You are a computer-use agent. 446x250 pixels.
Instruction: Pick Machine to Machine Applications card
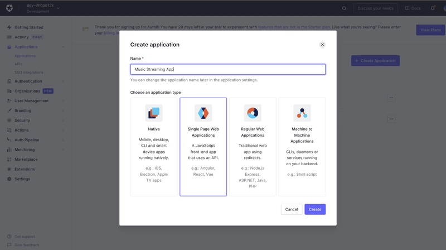tap(302, 147)
